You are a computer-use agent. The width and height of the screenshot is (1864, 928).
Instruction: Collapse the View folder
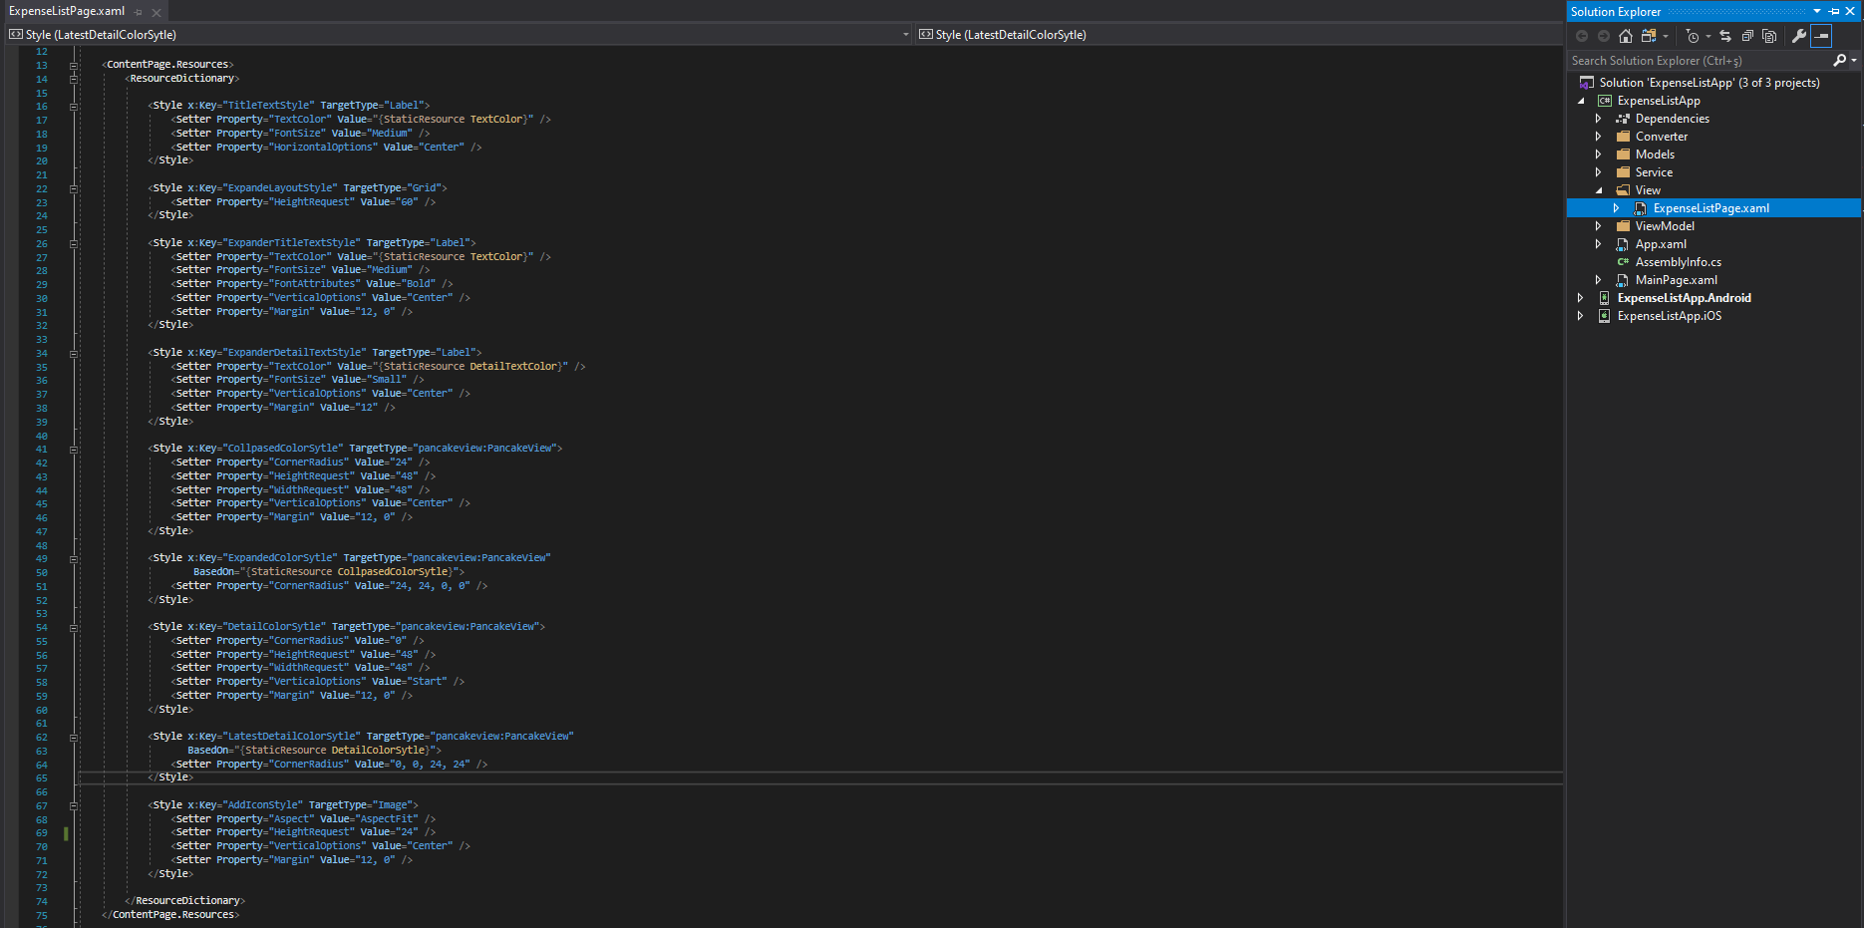[1599, 190]
